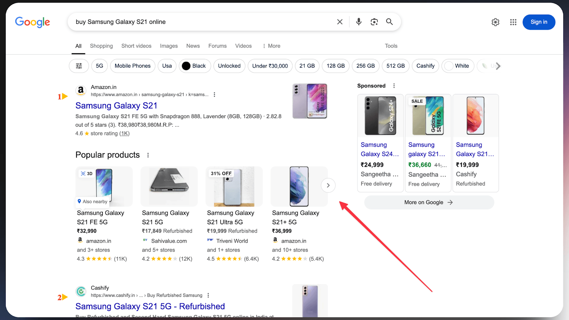The width and height of the screenshot is (569, 320).
Task: Open the Amazon.in result options menu
Action: [214, 95]
